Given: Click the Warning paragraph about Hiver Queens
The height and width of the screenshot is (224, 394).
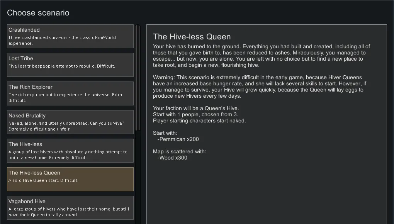Looking at the screenshot, I should 260,87.
